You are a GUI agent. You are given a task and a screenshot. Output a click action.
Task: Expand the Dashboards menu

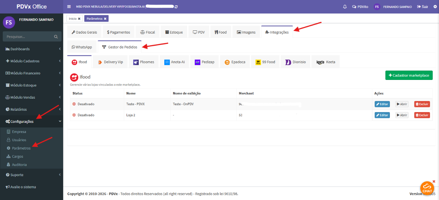(31, 49)
